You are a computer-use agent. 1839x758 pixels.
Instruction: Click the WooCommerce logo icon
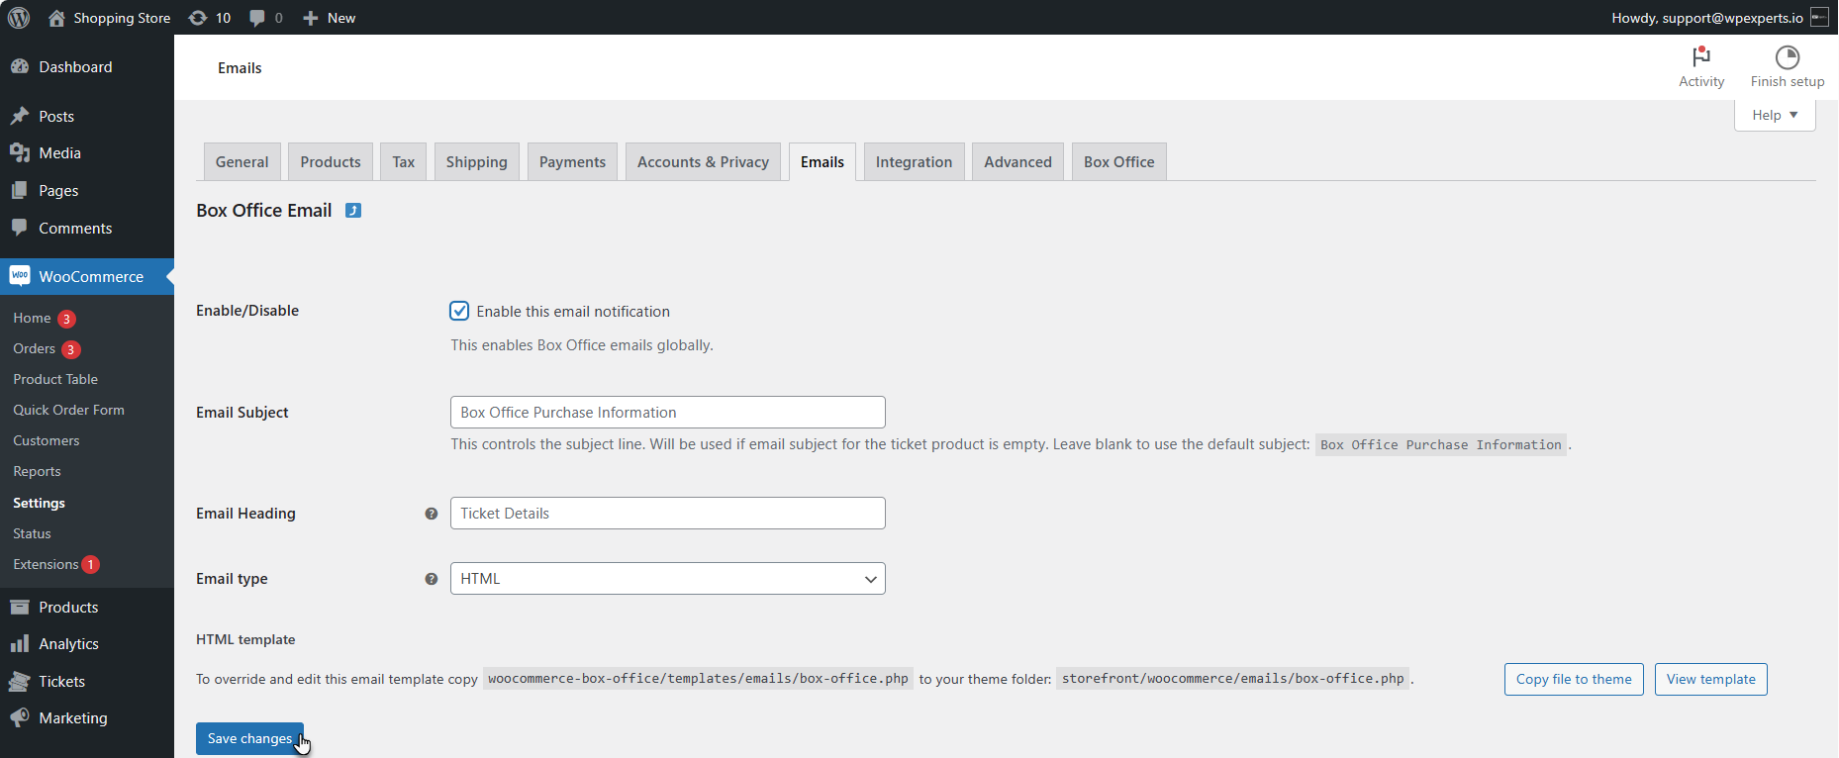coord(20,276)
